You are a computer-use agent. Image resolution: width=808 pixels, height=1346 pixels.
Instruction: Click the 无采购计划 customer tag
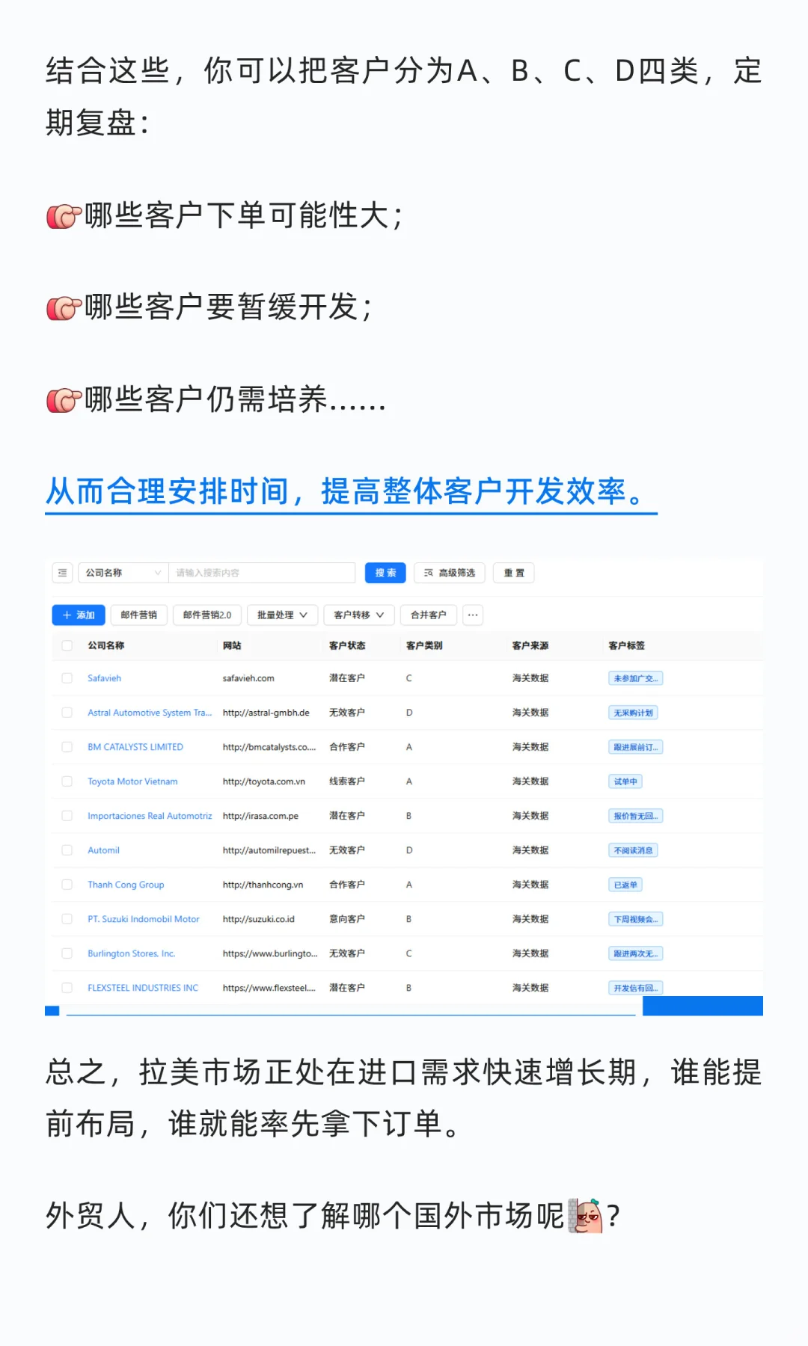click(x=633, y=713)
